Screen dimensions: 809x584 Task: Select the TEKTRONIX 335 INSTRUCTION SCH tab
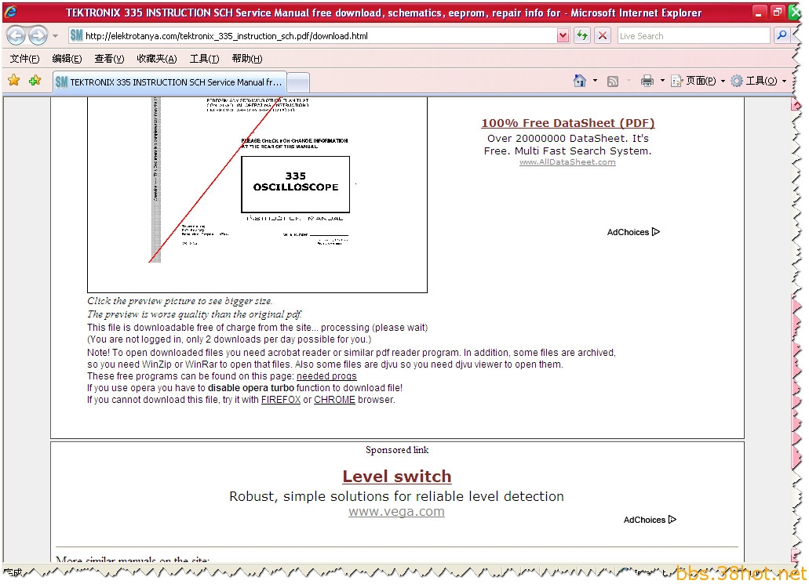coord(169,82)
